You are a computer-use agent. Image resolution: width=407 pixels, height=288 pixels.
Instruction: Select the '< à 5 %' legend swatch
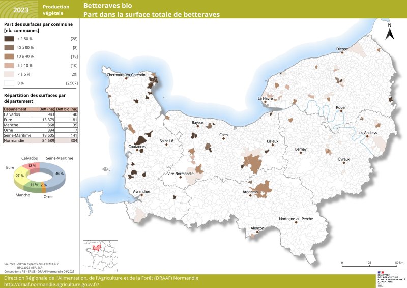pyautogui.click(x=9, y=74)
